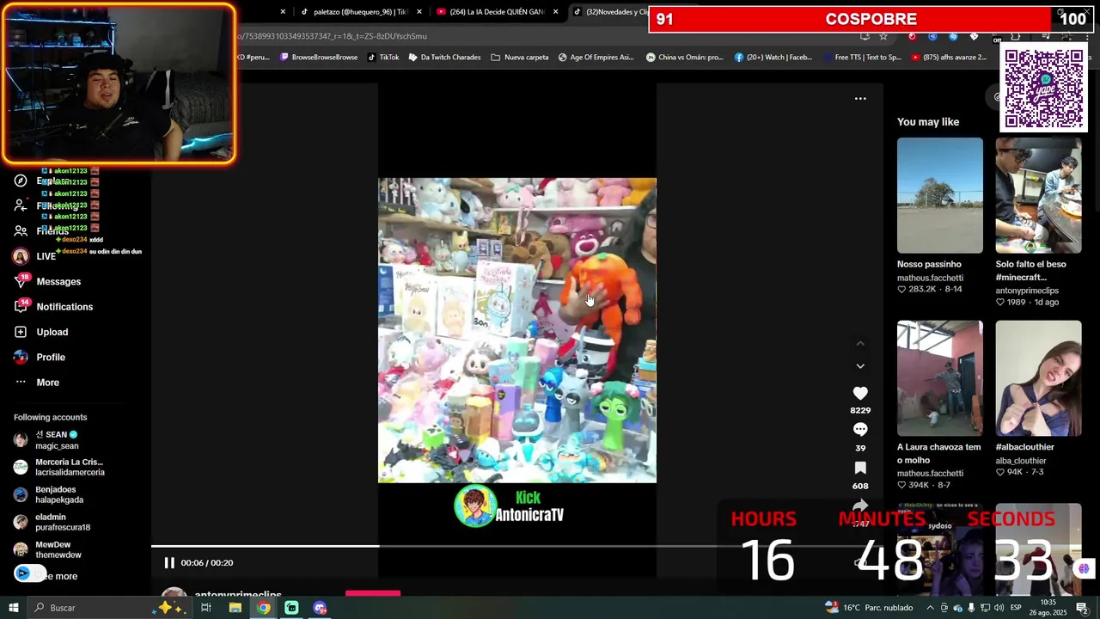The width and height of the screenshot is (1100, 619).
Task: Click the Kick AntonicraTV watermark avatar
Action: click(x=475, y=506)
